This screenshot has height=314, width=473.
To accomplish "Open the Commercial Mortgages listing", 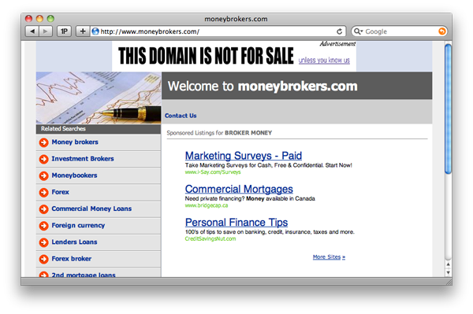I will (239, 189).
